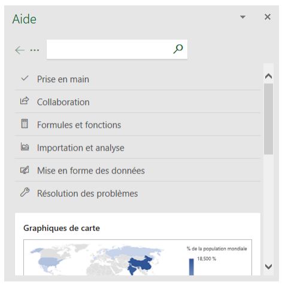Click the scrollbar down arrow
This screenshot has height=285, width=282.
(268, 266)
